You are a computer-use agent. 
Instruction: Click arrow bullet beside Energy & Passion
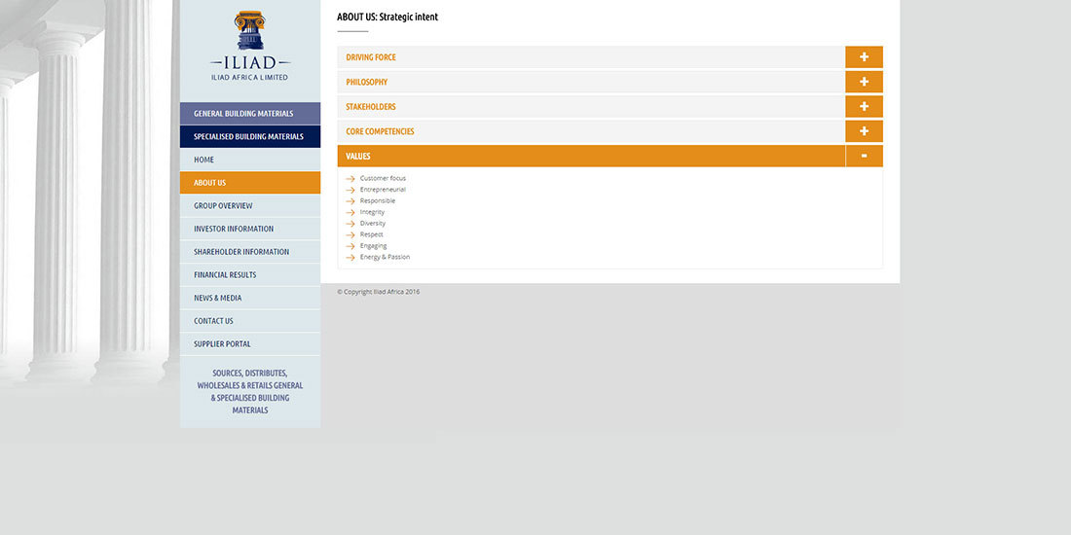(351, 258)
